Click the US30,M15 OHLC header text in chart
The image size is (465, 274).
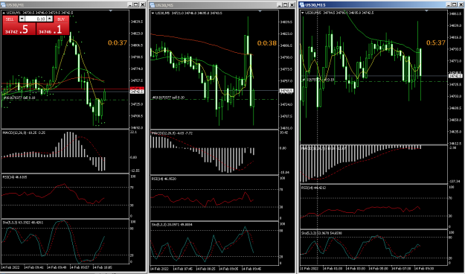tap(339, 13)
